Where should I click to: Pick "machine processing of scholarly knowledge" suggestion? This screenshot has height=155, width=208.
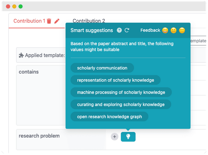pos(121,92)
